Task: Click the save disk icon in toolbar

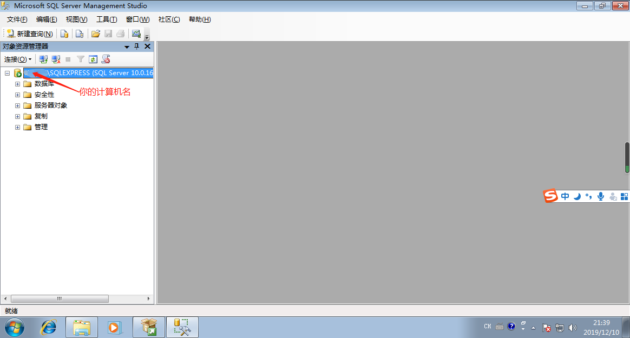Action: [108, 34]
